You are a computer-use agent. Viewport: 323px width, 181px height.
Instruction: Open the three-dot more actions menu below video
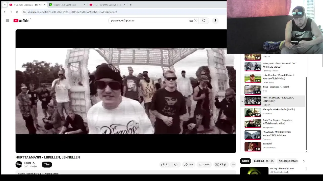[233, 164]
